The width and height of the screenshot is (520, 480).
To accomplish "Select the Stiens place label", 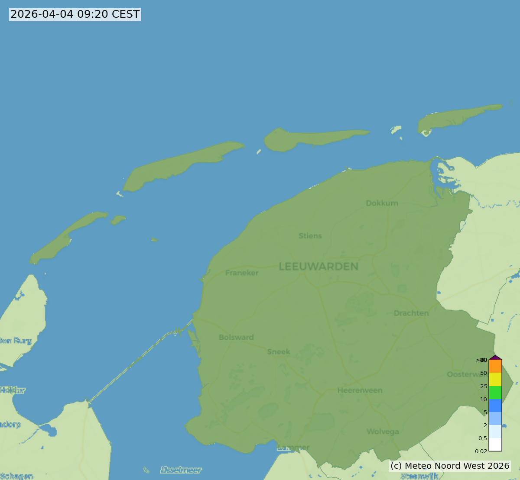I will 310,235.
